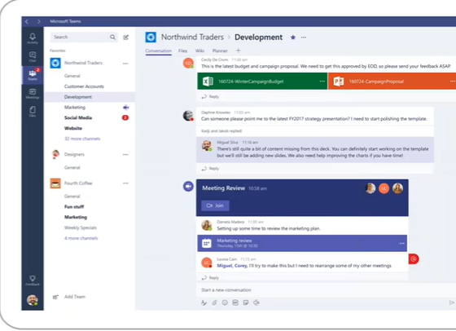This screenshot has height=331, width=456.
Task: Start a new chat with the compose icon
Action: [x=125, y=38]
